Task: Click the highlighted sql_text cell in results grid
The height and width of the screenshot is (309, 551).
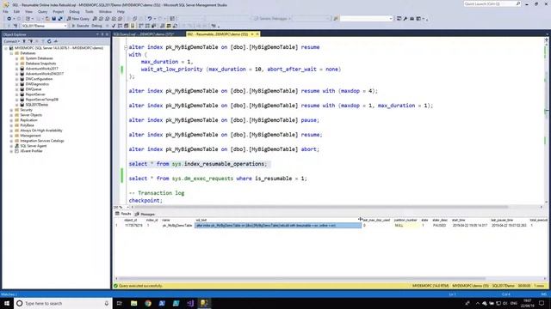Action: [x=278, y=225]
